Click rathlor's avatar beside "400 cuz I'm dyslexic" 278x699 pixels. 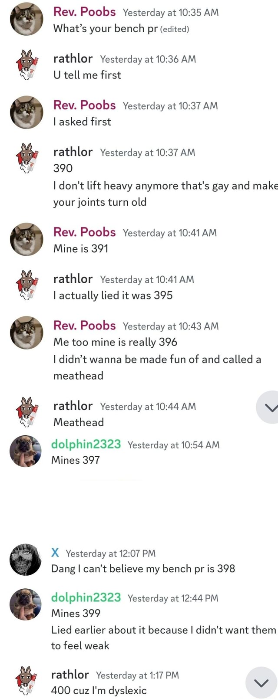pyautogui.click(x=25, y=681)
